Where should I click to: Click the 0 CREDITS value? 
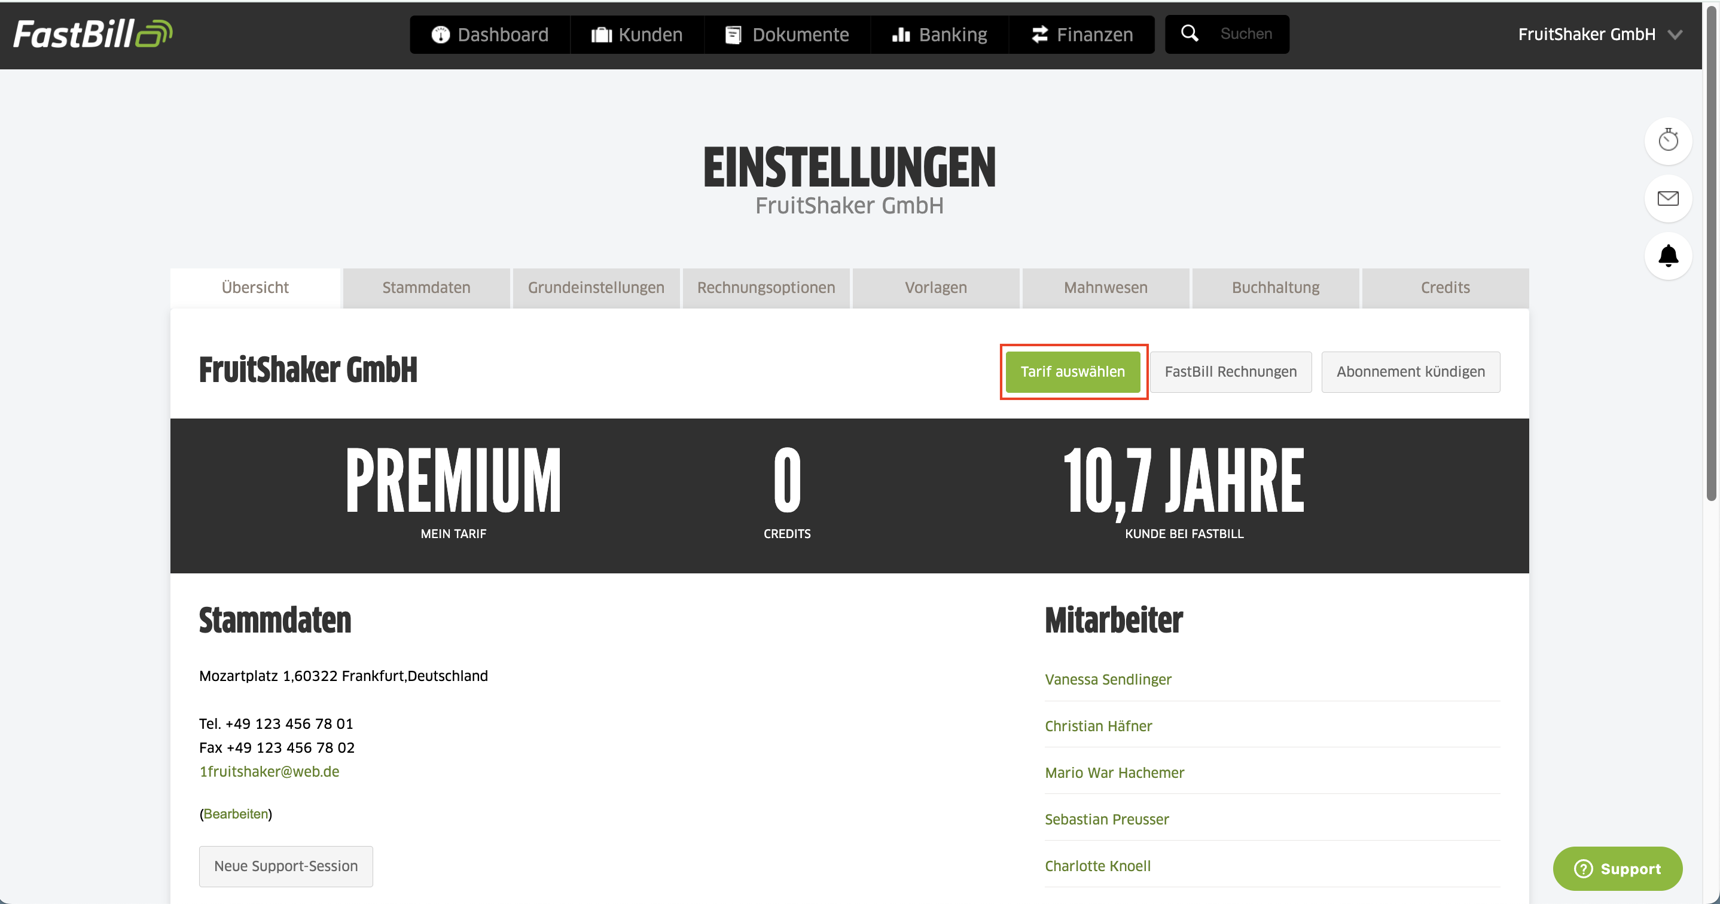click(x=787, y=480)
